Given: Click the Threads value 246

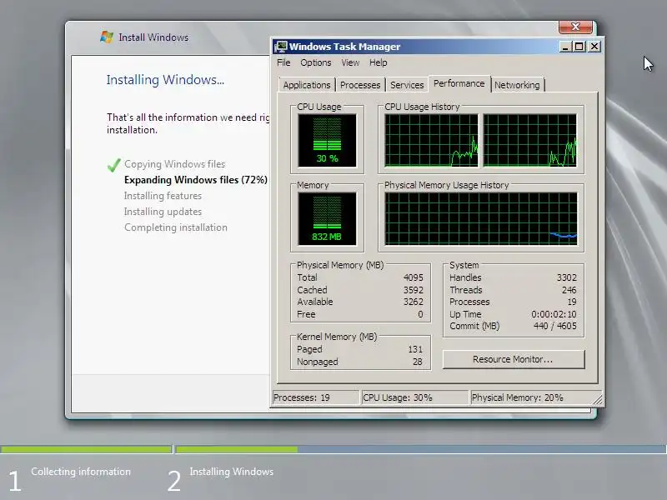Looking at the screenshot, I should coord(569,290).
